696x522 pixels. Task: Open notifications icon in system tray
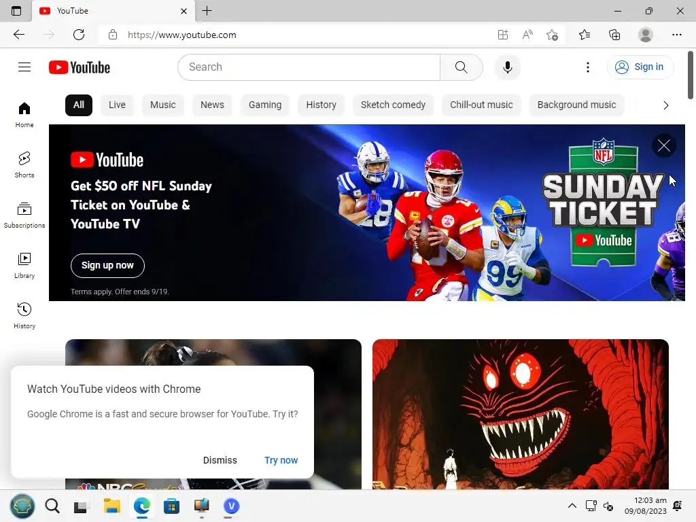678,506
